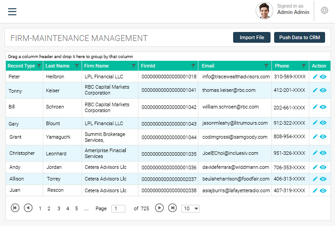Open Email column filter
The height and width of the screenshot is (226, 335).
(x=266, y=66)
